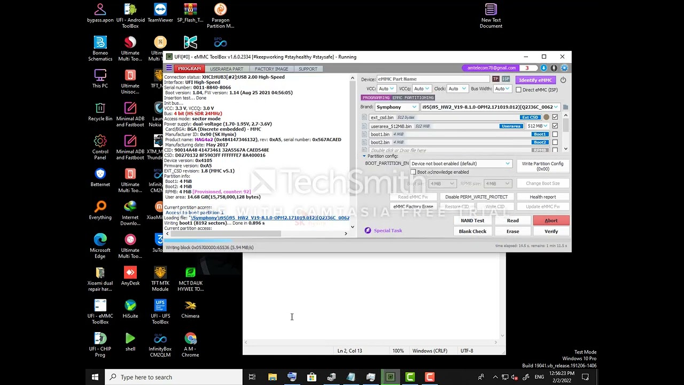The height and width of the screenshot is (385, 684).
Task: Open Paragon Partition Manager desktop shortcut
Action: (x=220, y=16)
